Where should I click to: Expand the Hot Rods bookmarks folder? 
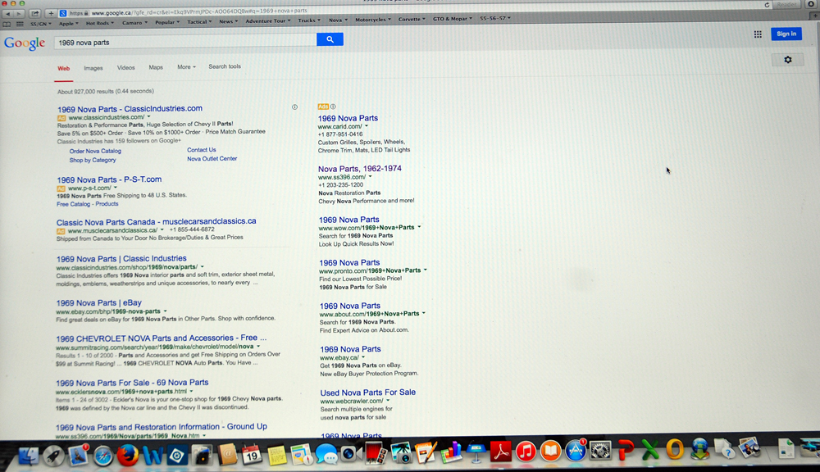tap(99, 22)
